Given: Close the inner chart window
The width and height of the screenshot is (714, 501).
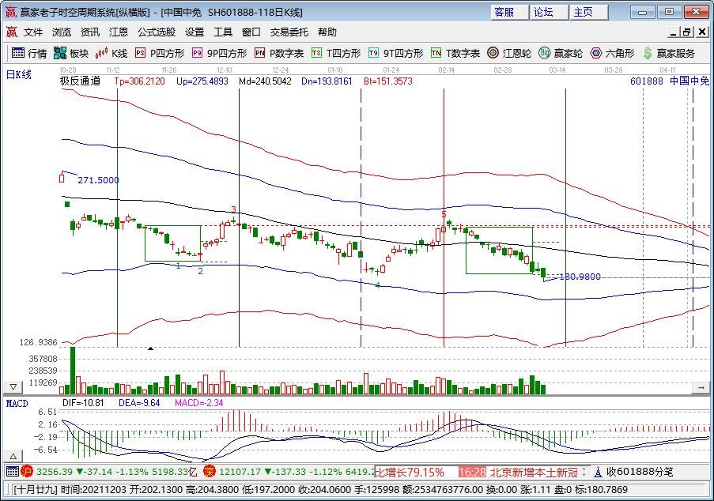Looking at the screenshot, I should pyautogui.click(x=701, y=32).
